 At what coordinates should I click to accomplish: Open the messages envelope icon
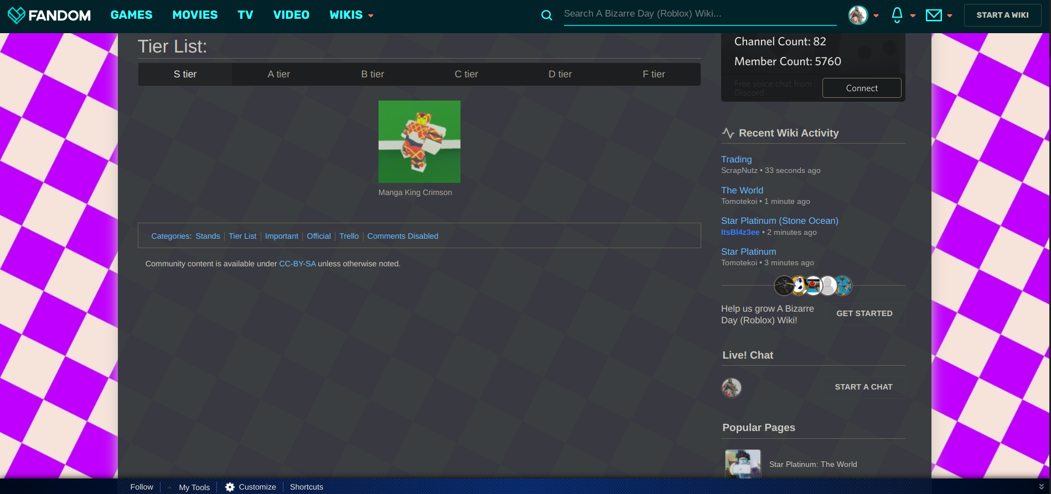[x=934, y=15]
